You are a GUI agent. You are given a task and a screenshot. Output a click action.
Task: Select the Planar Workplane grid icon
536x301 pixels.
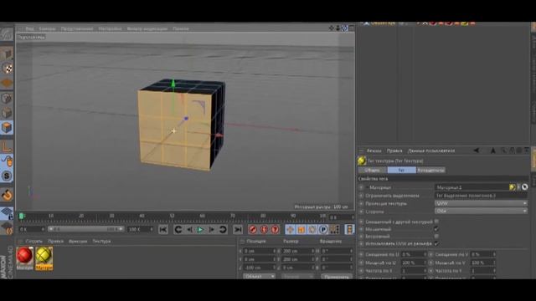click(x=7, y=213)
